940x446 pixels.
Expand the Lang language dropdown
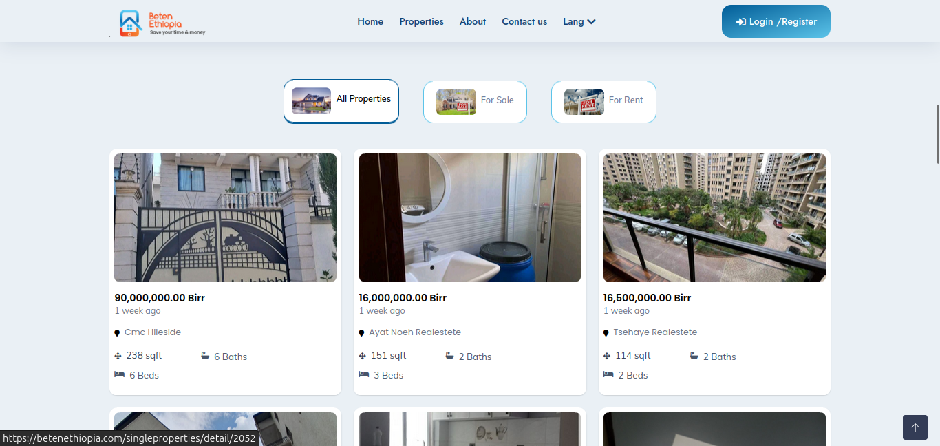coord(579,21)
